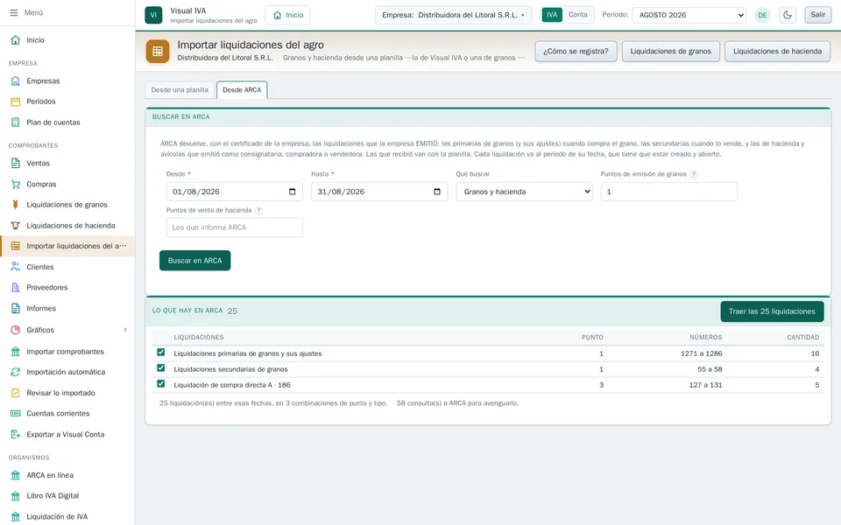This screenshot has height=525, width=841.
Task: Click help icon beside Puntos de emisión de granos
Action: (x=694, y=174)
